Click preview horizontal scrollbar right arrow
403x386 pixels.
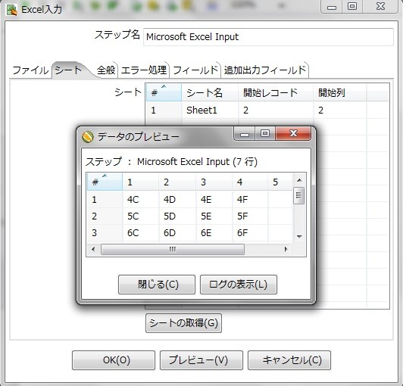286,249
